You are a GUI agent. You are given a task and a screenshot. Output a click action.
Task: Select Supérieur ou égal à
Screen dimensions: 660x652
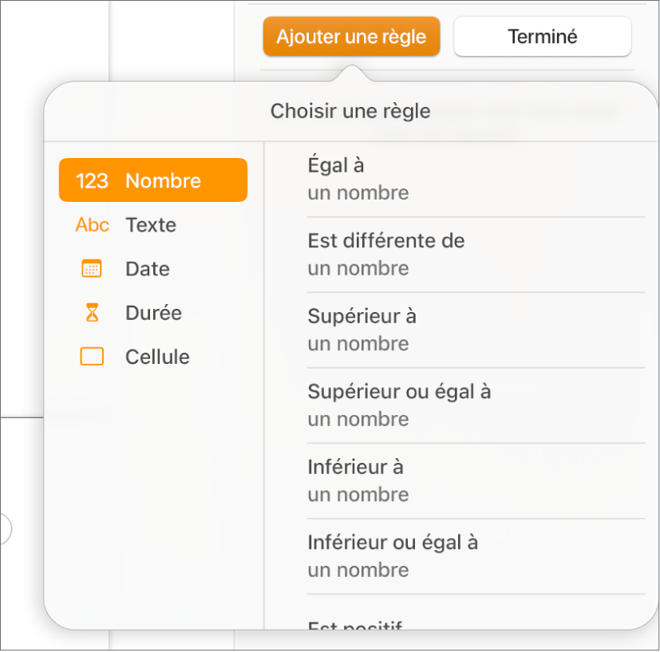pyautogui.click(x=400, y=391)
